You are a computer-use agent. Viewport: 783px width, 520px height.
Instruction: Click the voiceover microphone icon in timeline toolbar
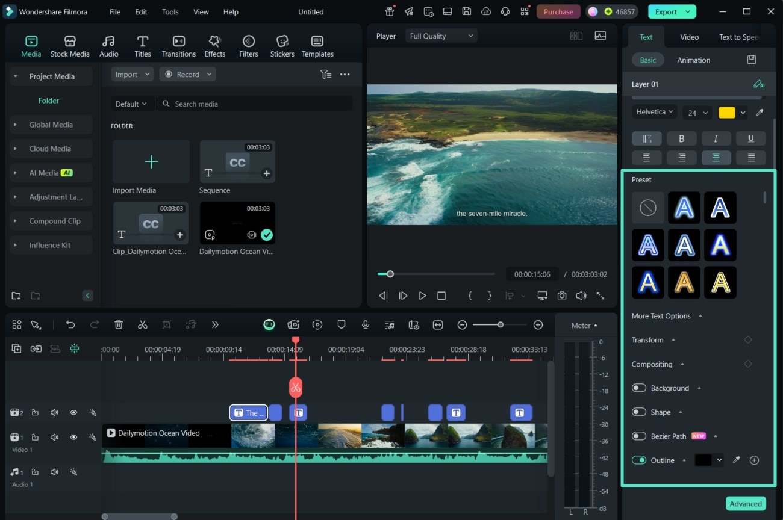(366, 324)
